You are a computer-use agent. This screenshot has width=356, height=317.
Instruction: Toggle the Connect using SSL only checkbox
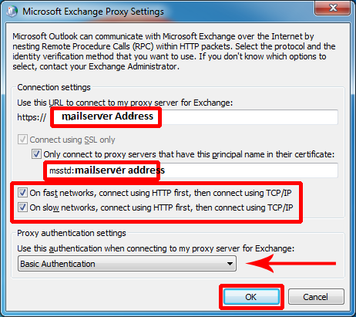click(22, 140)
